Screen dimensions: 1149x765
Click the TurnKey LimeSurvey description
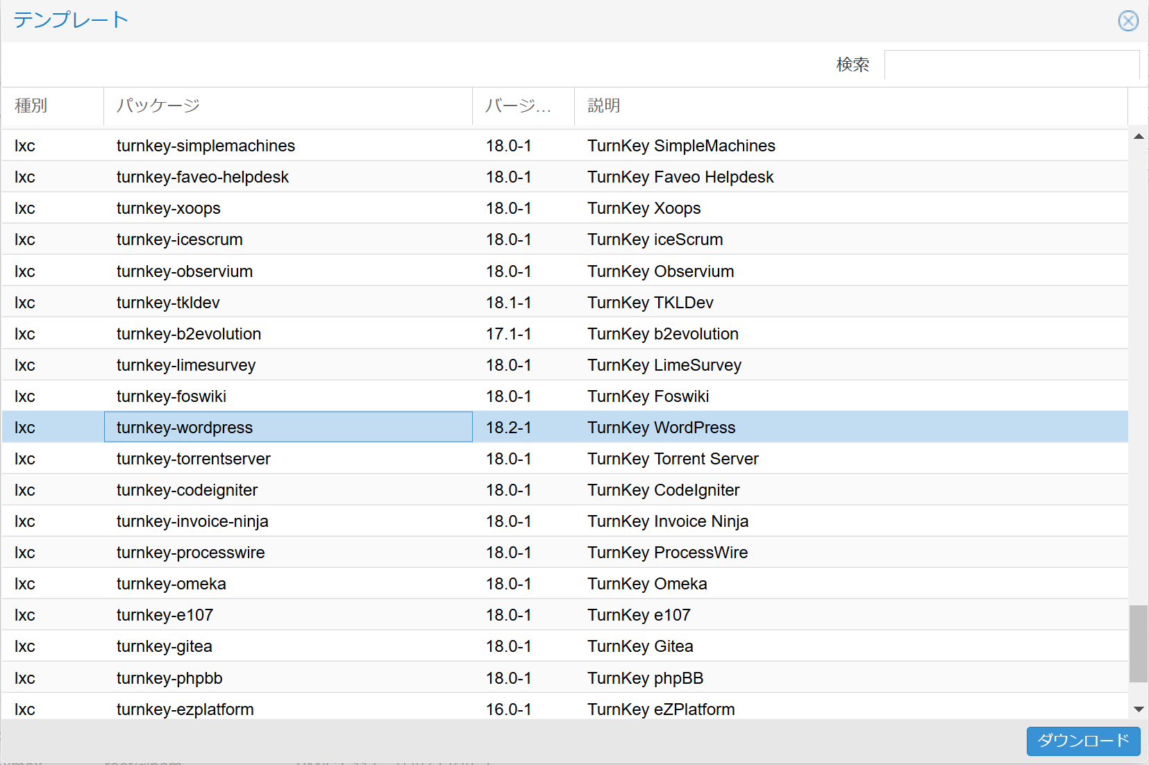point(664,365)
